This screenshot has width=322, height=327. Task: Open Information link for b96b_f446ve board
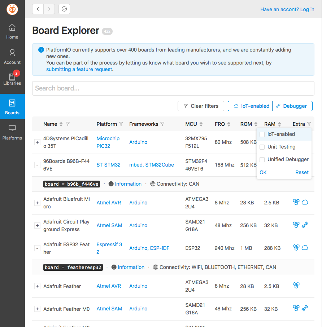tap(128, 184)
